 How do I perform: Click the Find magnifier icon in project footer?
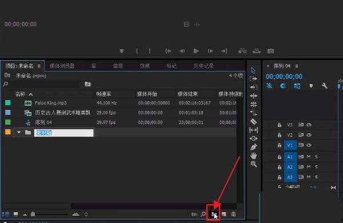(x=203, y=214)
